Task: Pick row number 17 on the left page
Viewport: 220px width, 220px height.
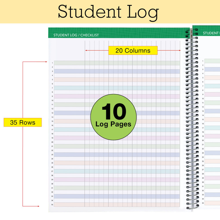Action: pos(52,130)
